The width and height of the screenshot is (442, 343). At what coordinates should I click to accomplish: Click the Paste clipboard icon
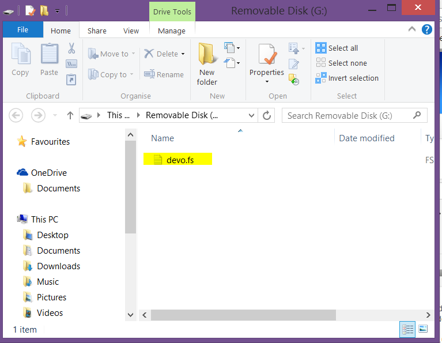(x=50, y=54)
